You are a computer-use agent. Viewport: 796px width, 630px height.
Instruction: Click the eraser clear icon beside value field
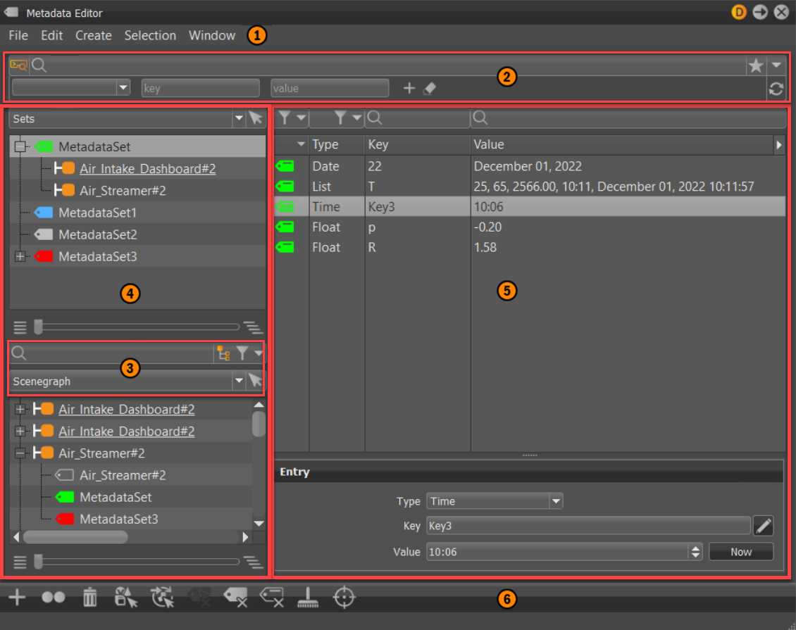tap(430, 88)
